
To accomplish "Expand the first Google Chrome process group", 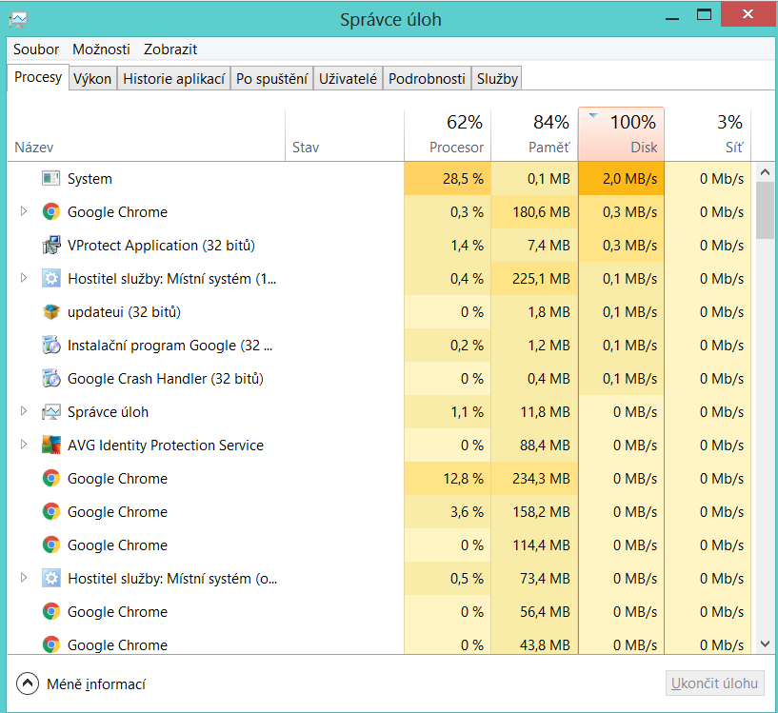I will [x=24, y=211].
